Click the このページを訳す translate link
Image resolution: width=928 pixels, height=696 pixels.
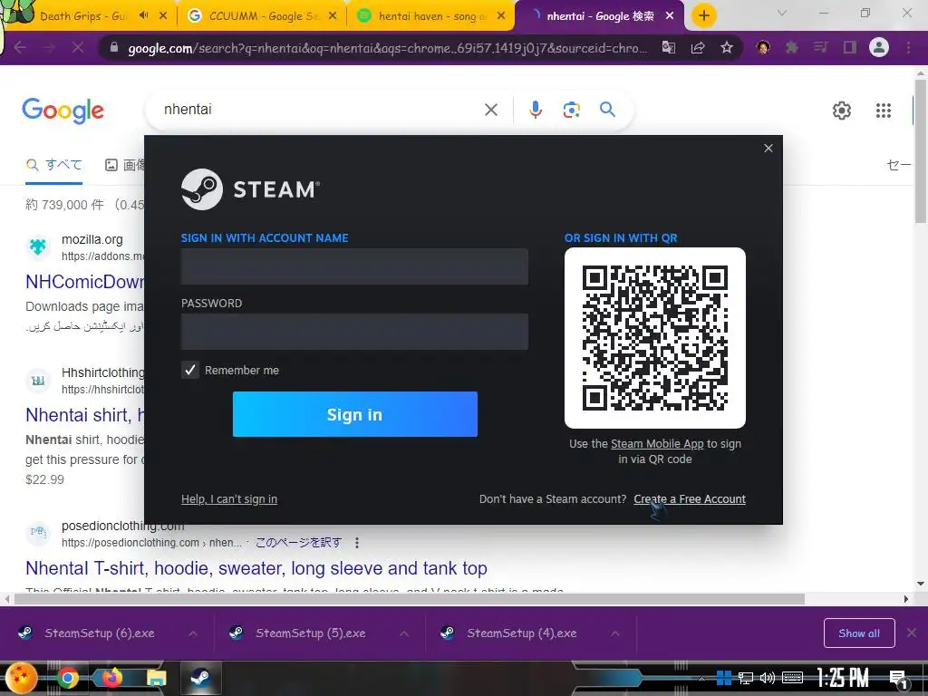(x=298, y=543)
